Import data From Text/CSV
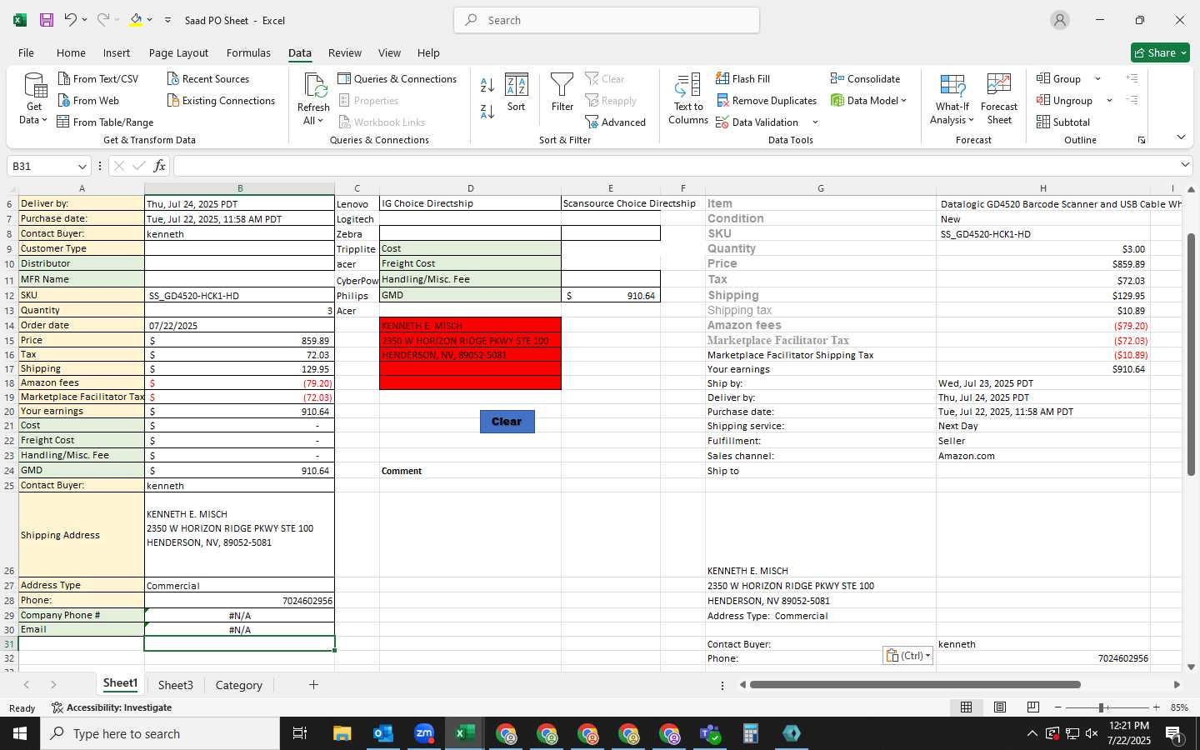The width and height of the screenshot is (1200, 750). coord(98,79)
